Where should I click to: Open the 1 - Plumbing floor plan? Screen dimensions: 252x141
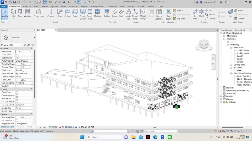click(243, 50)
